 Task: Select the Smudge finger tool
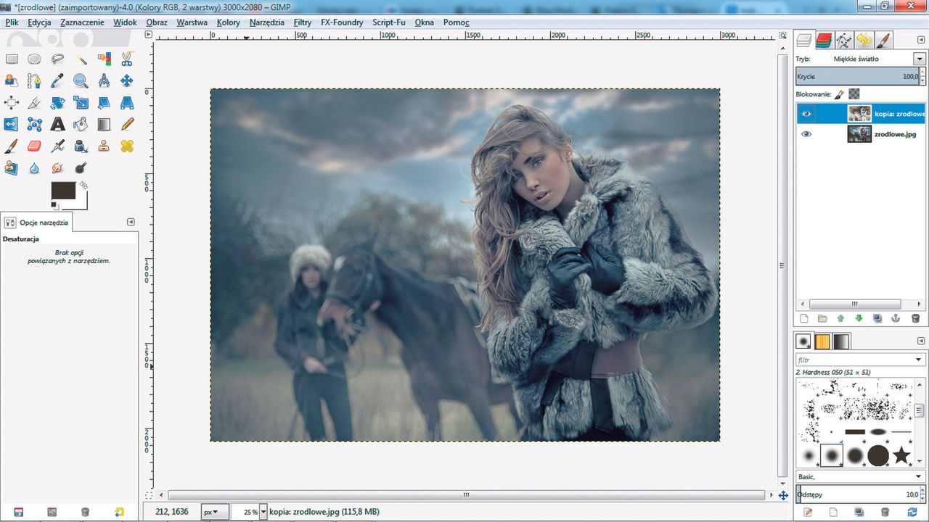(57, 167)
